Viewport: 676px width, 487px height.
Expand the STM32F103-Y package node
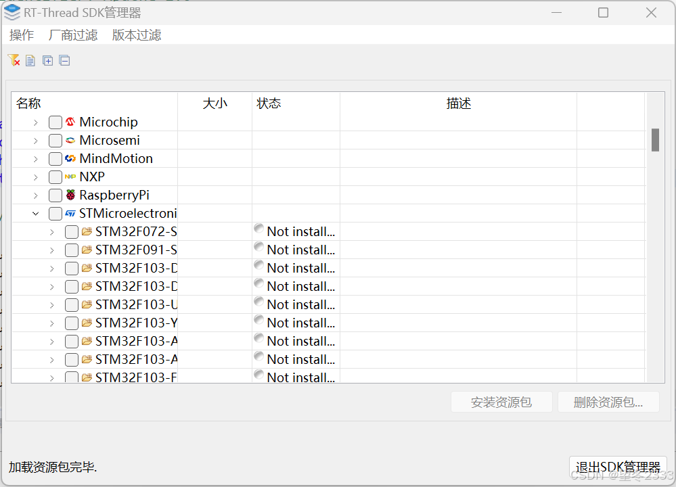(51, 323)
